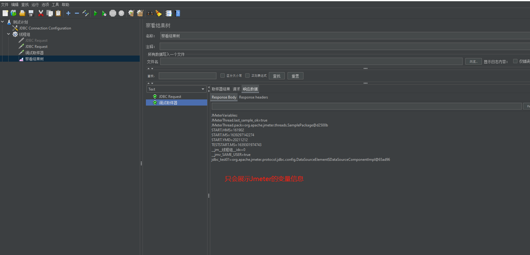This screenshot has height=255, width=530.
Task: Open the 帮助 menu
Action: coord(65,5)
